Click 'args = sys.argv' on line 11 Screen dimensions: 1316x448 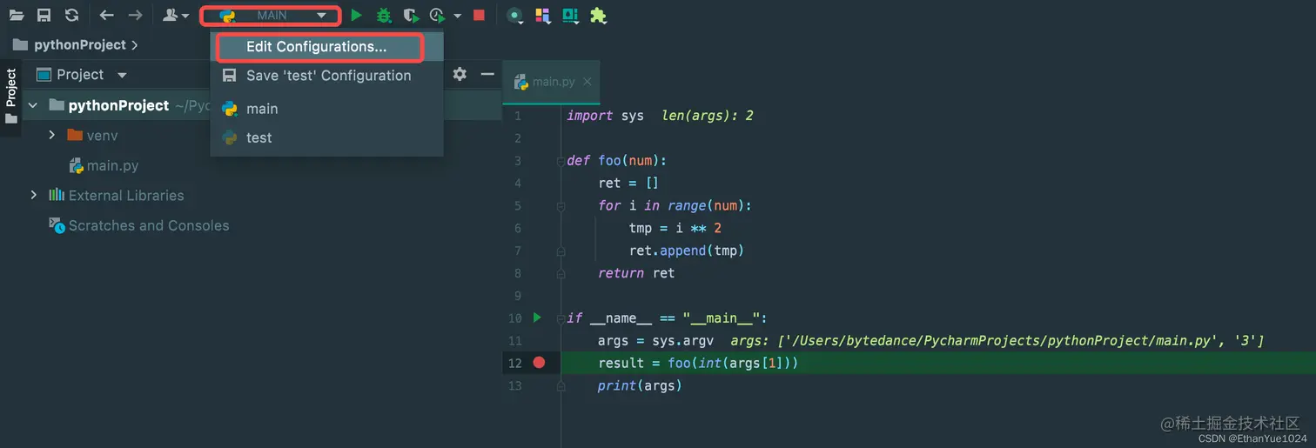(656, 341)
